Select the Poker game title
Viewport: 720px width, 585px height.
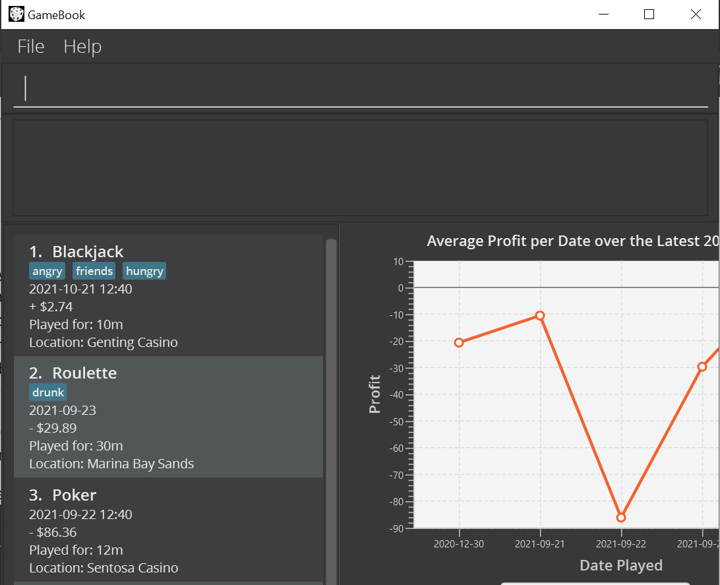(x=74, y=495)
